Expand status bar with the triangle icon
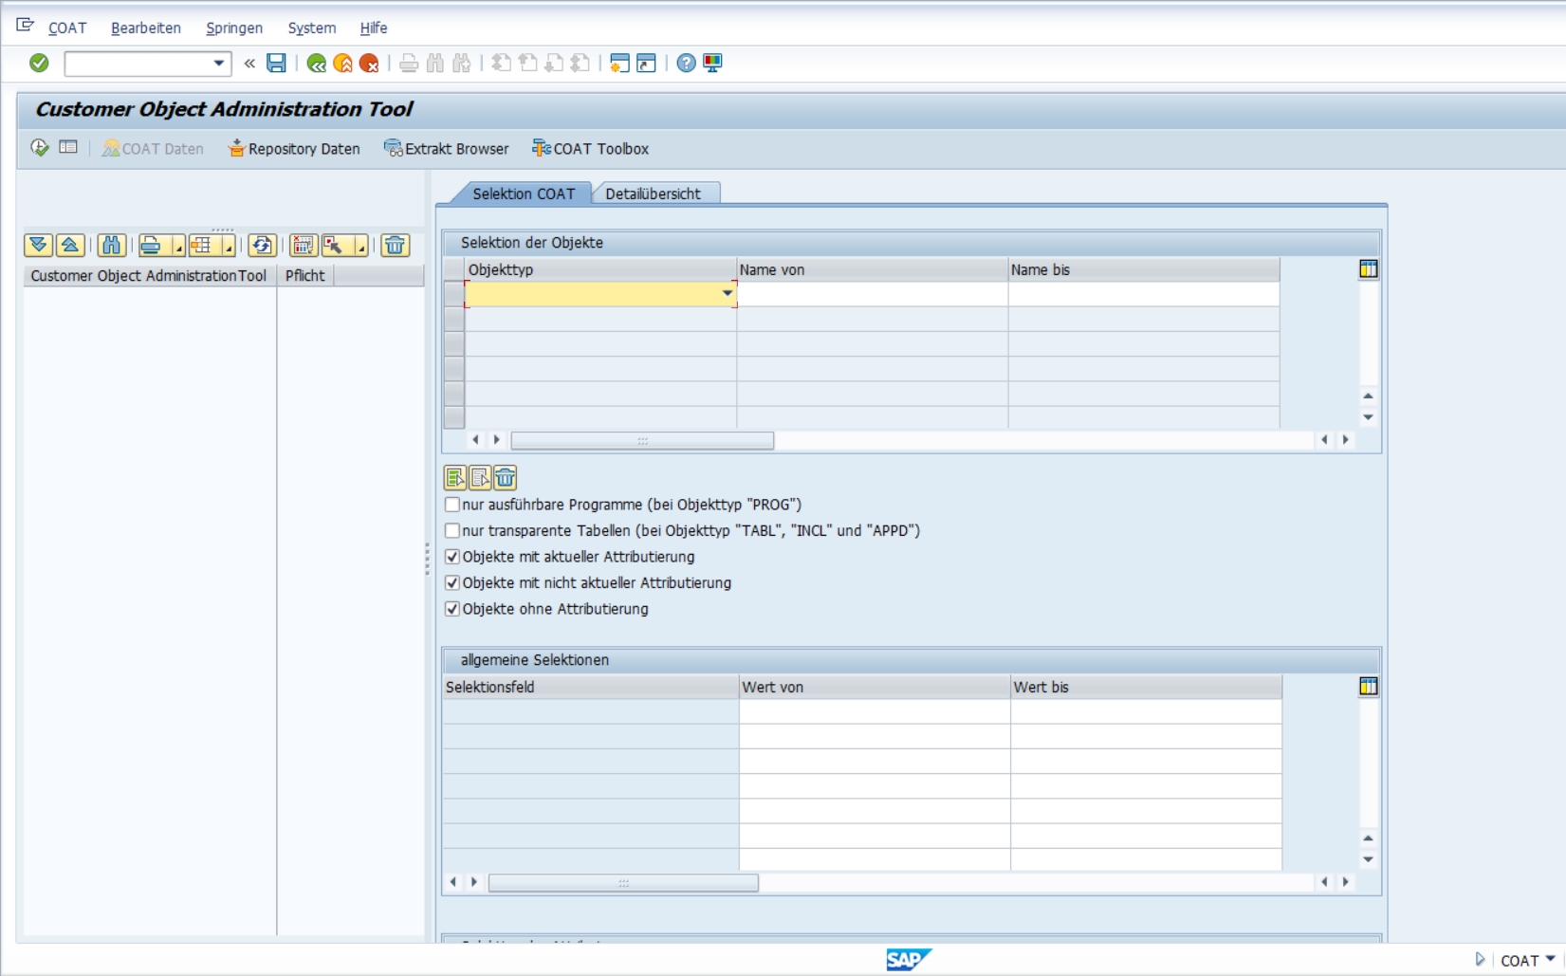The height and width of the screenshot is (976, 1566). [1479, 960]
